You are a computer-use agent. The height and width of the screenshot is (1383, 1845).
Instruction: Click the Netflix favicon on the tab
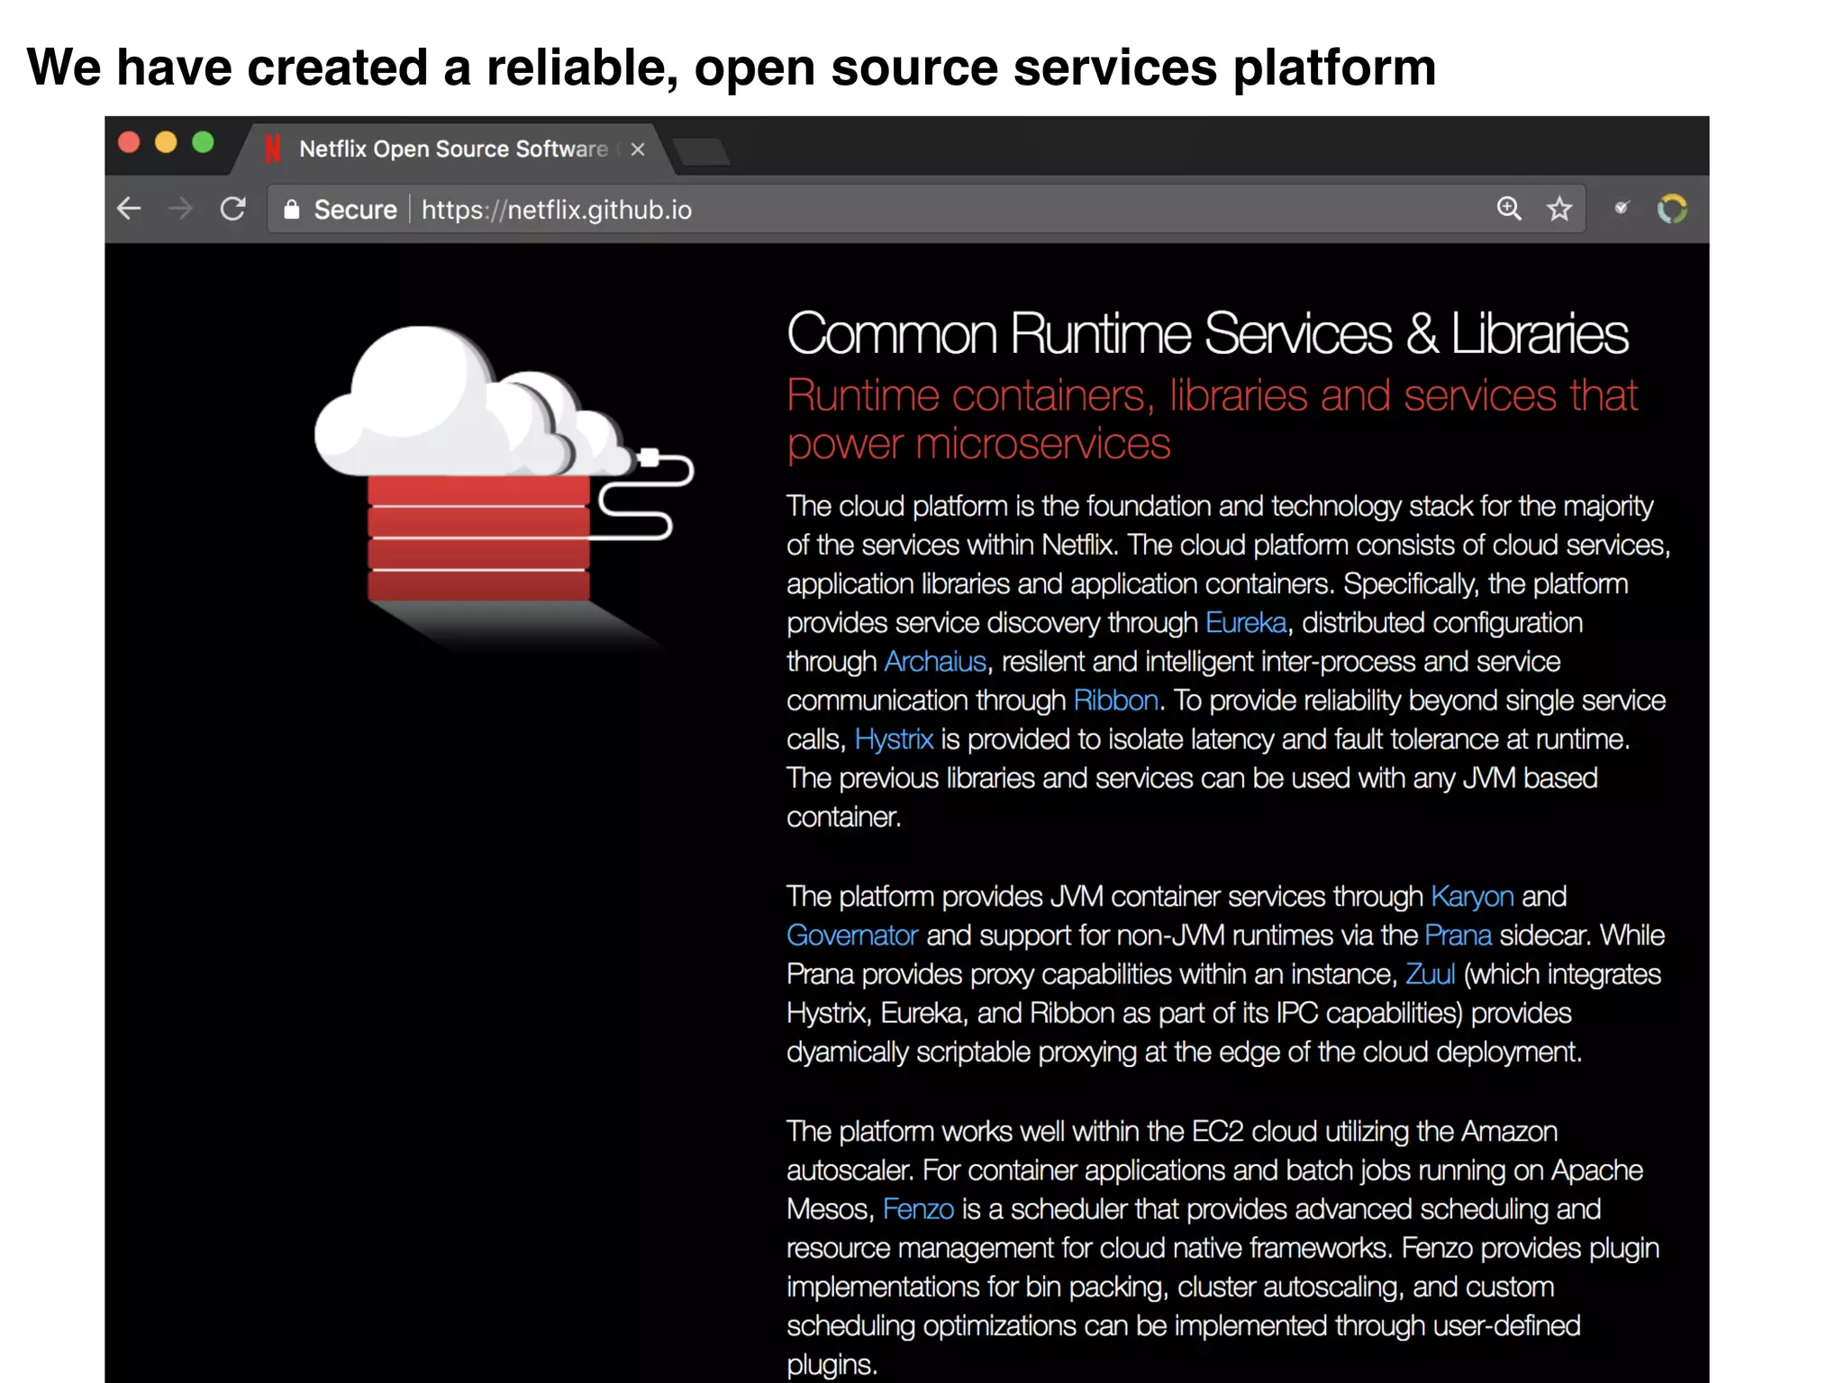click(273, 148)
